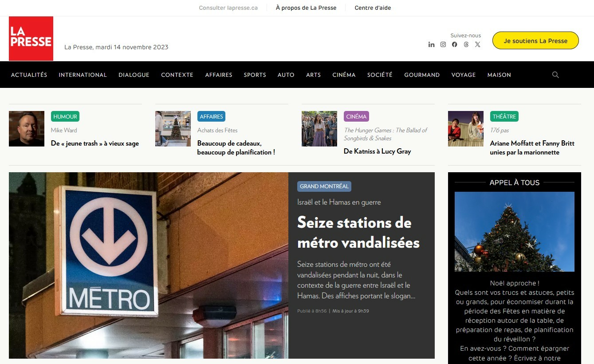Open search with the magnifying glass icon
Viewport: 594px width, 364px height.
555,75
